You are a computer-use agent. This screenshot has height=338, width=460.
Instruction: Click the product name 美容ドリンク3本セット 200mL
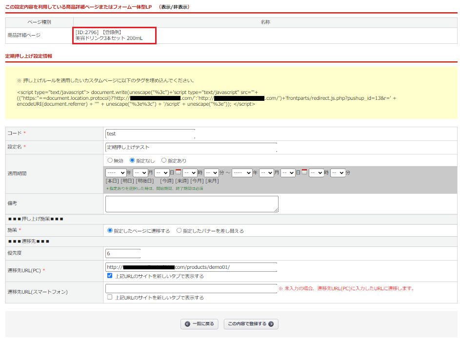(x=109, y=38)
